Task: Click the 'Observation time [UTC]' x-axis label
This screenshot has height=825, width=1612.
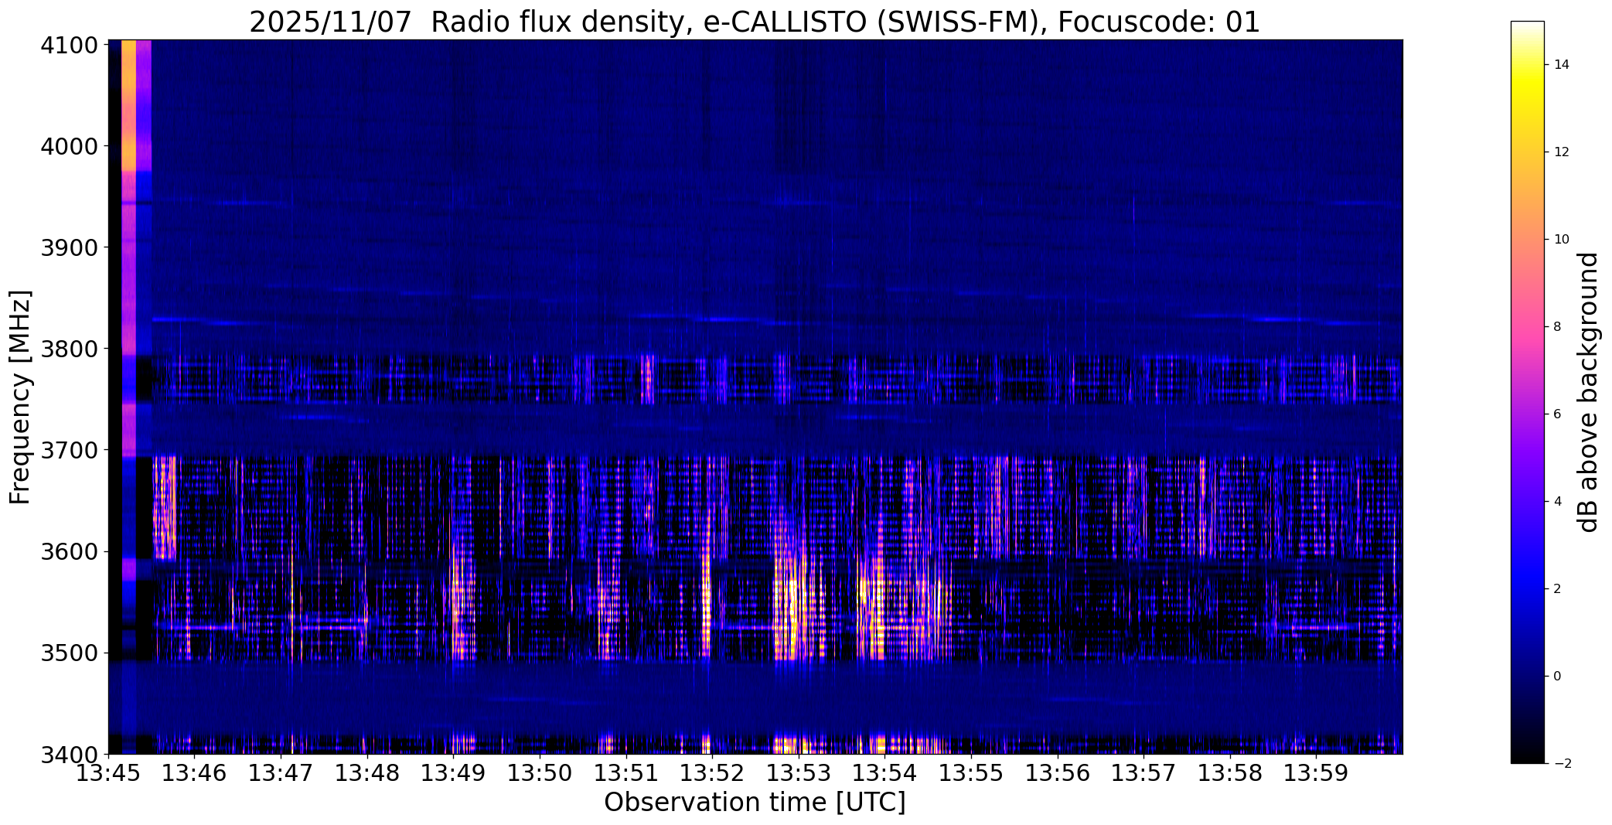Action: 755,803
